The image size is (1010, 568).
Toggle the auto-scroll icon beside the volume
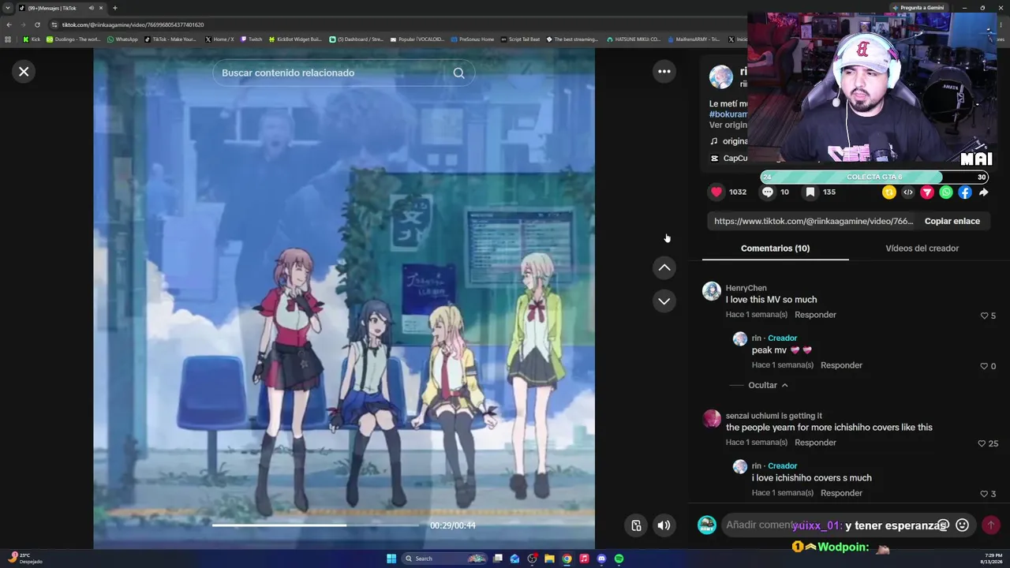(636, 525)
